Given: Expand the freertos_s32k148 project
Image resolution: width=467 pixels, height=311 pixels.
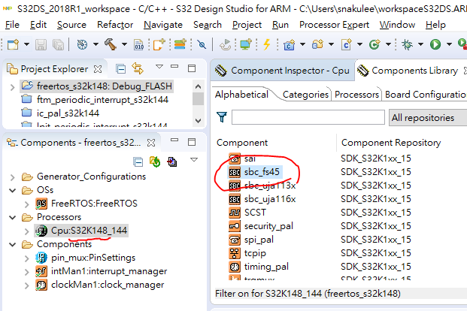Looking at the screenshot, I should (12, 87).
